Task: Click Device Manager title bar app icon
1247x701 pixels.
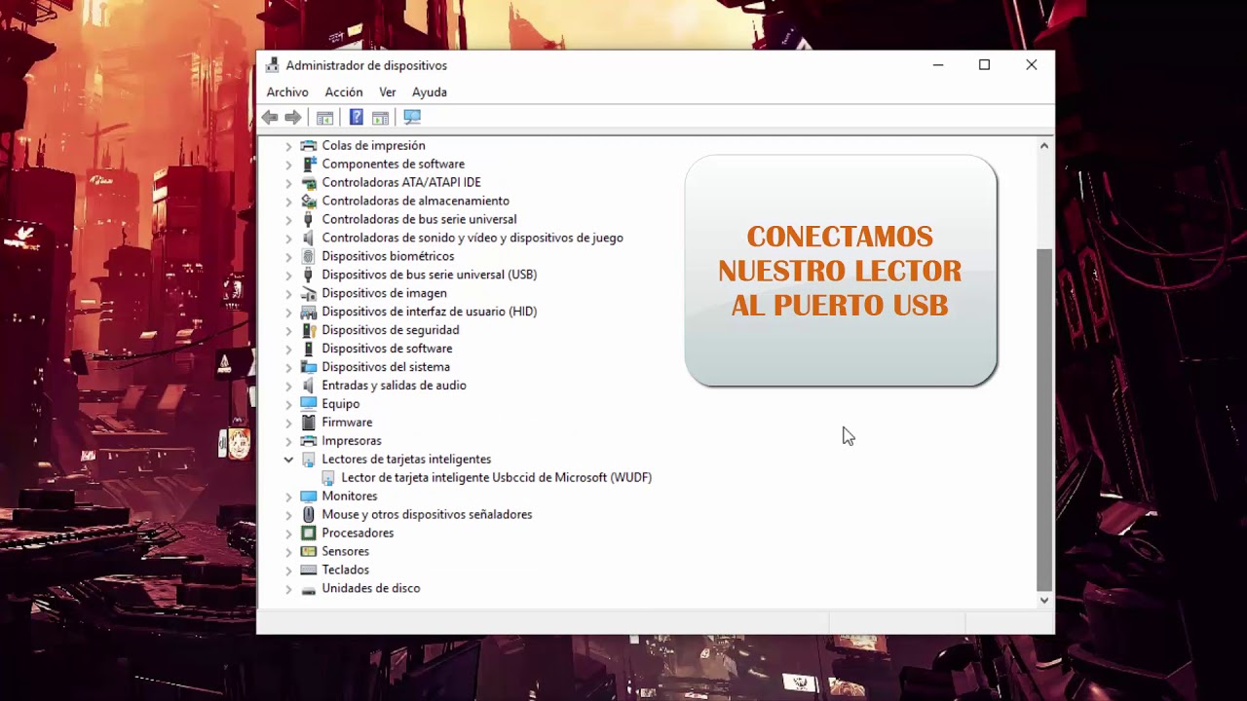Action: (273, 65)
